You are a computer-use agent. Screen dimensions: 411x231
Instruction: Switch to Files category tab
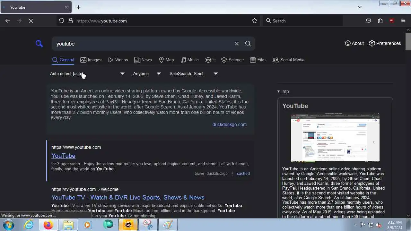coord(258,60)
